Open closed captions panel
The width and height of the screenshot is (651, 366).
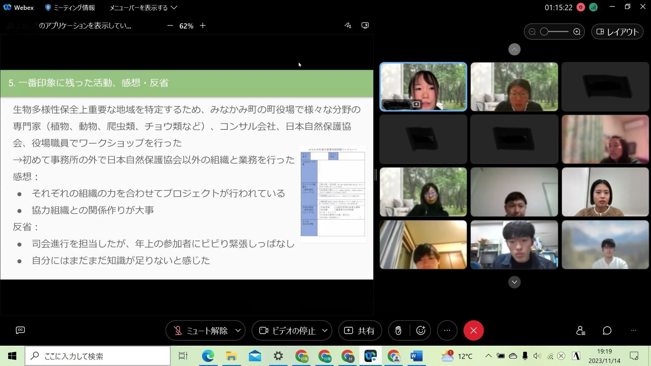20,330
